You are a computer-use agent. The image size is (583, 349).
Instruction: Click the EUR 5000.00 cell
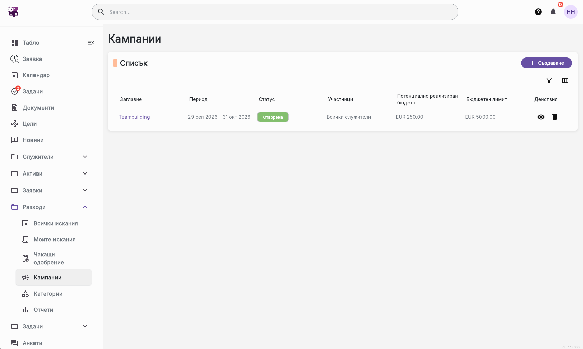[x=480, y=117]
